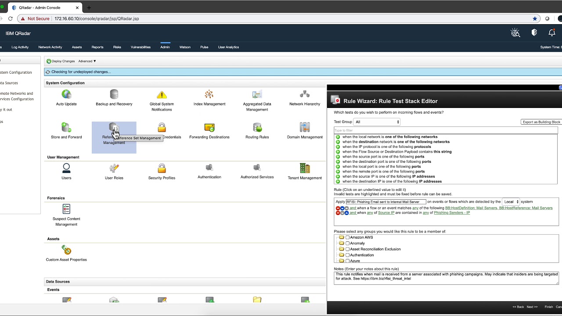Check the Anomaly group checkbox
Viewport: 562px width, 316px height.
[x=347, y=243]
